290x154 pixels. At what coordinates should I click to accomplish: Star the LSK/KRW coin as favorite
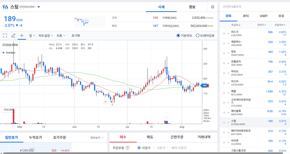coord(224,33)
